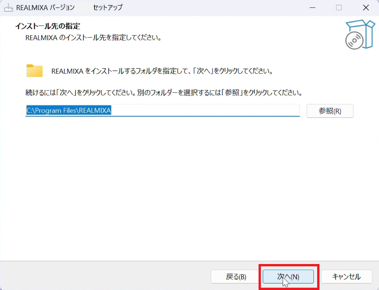Click the 次へ(N) button to proceed
Image resolution: width=379 pixels, height=290 pixels.
[288, 277]
